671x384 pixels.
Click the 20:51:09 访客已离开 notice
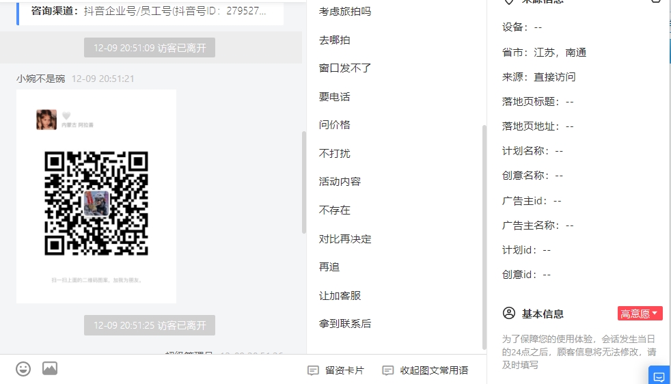point(150,48)
